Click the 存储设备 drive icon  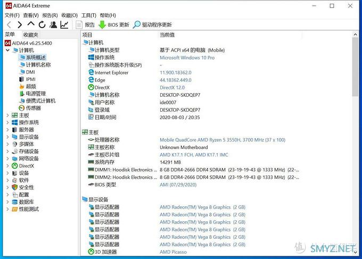(x=14, y=151)
